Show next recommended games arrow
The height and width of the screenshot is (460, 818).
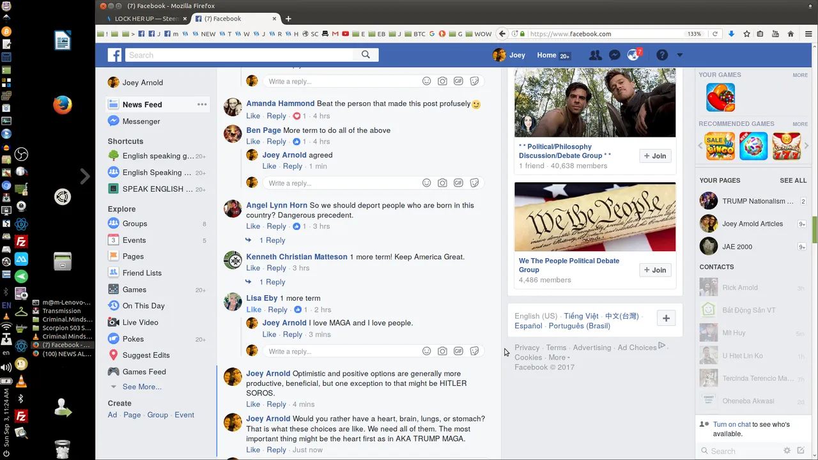click(806, 146)
